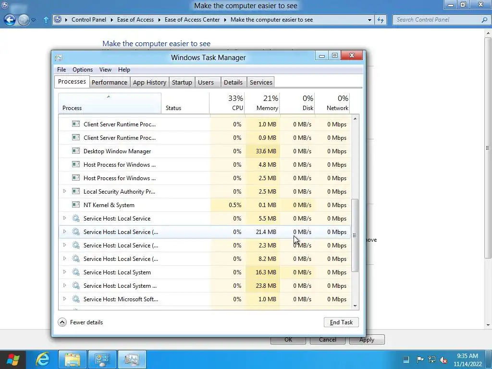This screenshot has height=369, width=492.
Task: Click the Task Manager taskbar icon
Action: (132, 359)
